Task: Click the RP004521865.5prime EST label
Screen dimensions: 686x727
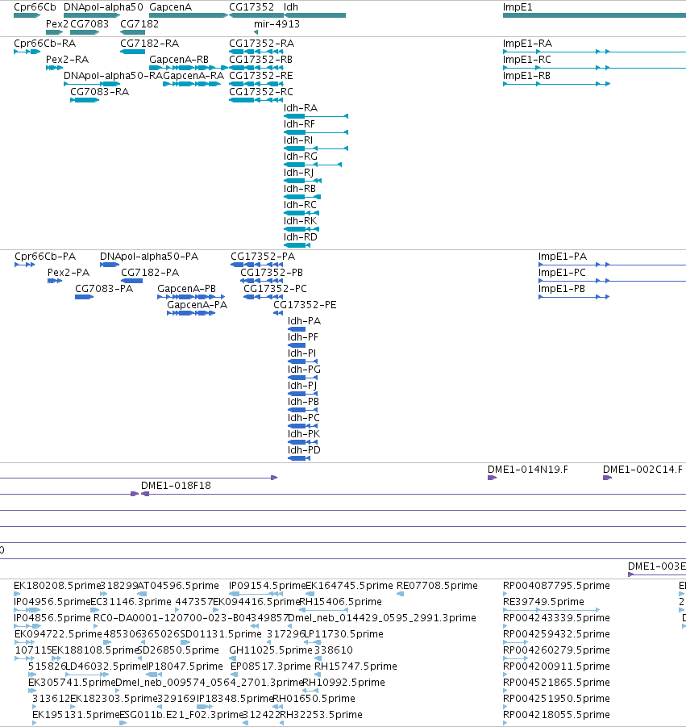Action: point(556,683)
